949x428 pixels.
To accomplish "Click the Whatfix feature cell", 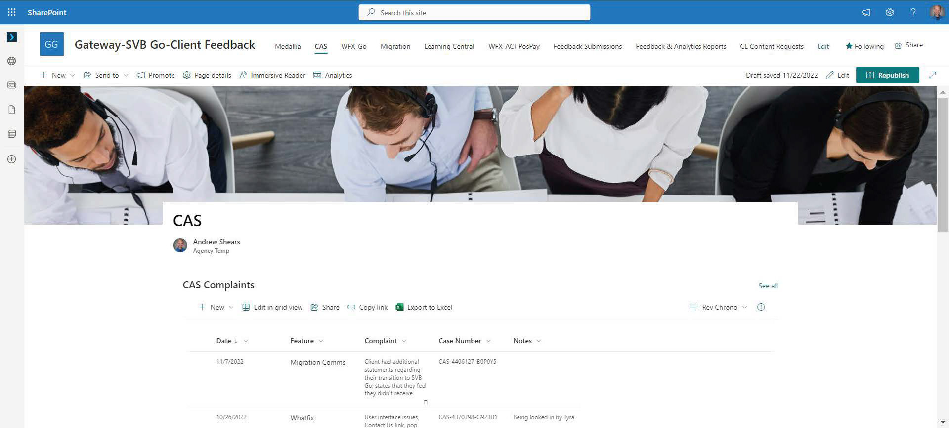I will point(302,418).
